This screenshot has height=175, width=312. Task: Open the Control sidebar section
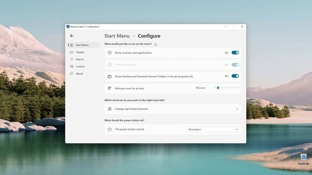point(83,67)
